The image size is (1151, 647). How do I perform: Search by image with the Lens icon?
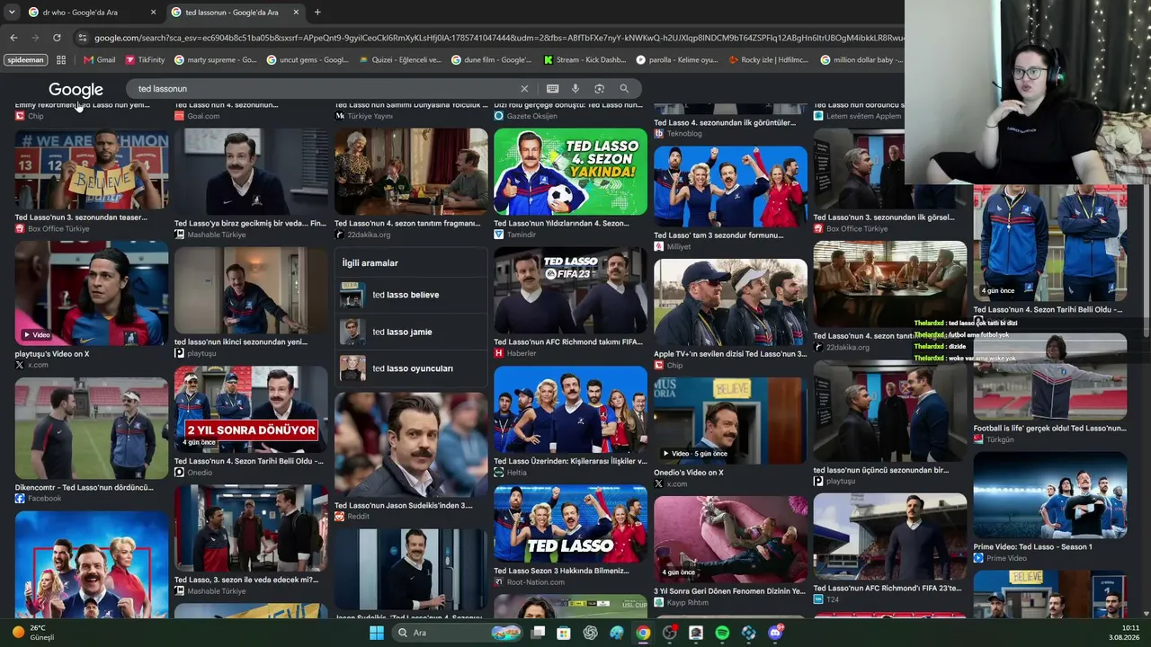[599, 89]
